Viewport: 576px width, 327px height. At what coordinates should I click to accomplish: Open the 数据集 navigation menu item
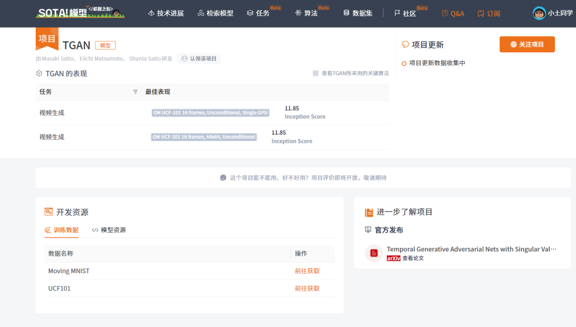[357, 13]
